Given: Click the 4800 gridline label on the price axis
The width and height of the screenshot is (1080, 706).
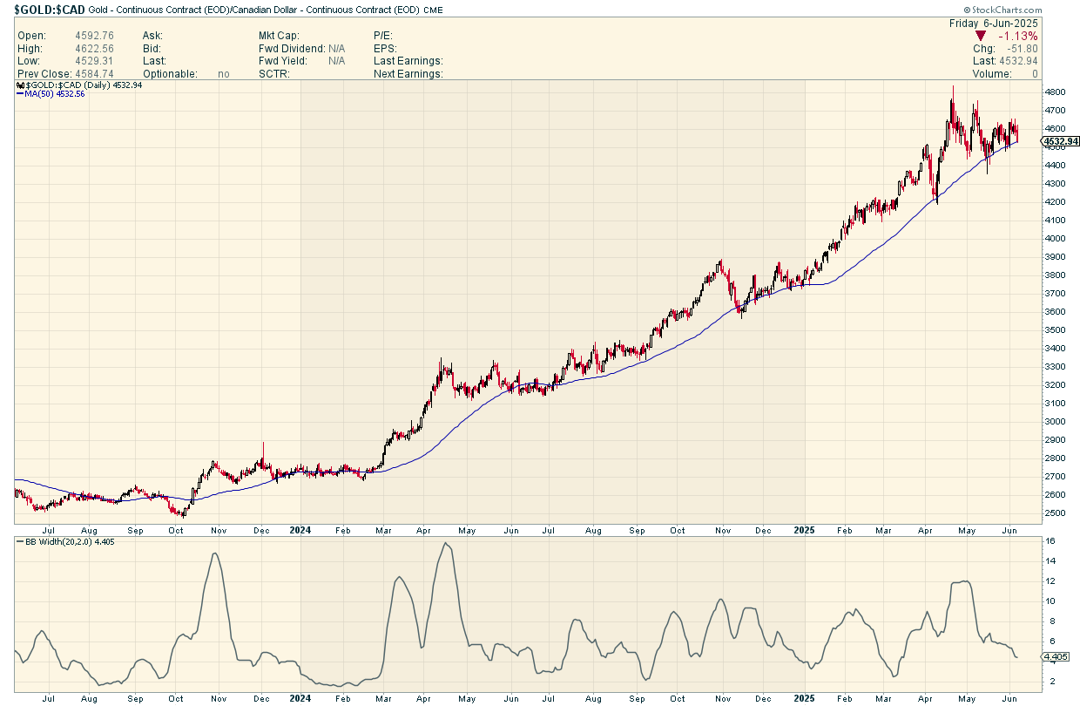Looking at the screenshot, I should coord(1055,92).
